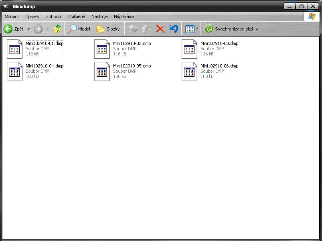Go up one folder level
This screenshot has width=322, height=241.
[x=57, y=29]
